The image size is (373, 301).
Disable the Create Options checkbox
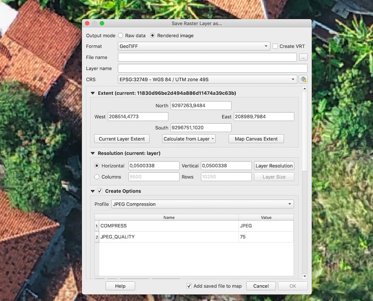pyautogui.click(x=99, y=191)
